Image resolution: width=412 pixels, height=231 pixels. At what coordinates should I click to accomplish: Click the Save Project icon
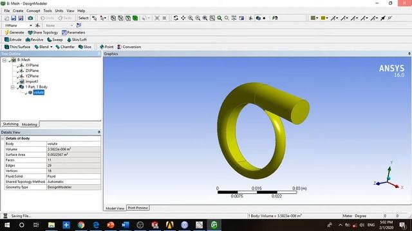coord(14,18)
